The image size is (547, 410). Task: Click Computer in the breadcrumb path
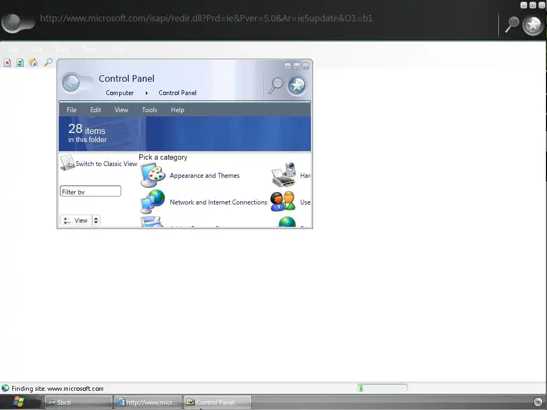click(120, 93)
